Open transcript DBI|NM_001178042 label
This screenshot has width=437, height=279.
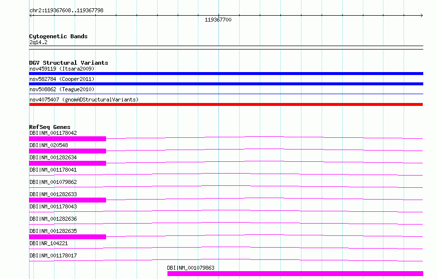coord(53,133)
